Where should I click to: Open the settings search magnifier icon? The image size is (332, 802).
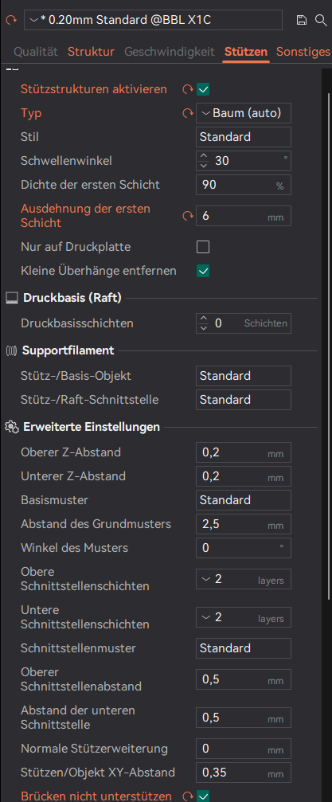[x=321, y=21]
